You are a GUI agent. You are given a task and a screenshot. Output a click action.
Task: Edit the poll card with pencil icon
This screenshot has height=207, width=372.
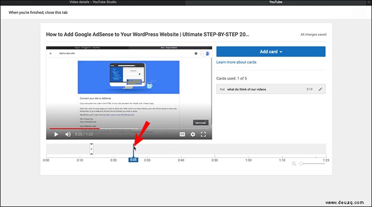320,89
